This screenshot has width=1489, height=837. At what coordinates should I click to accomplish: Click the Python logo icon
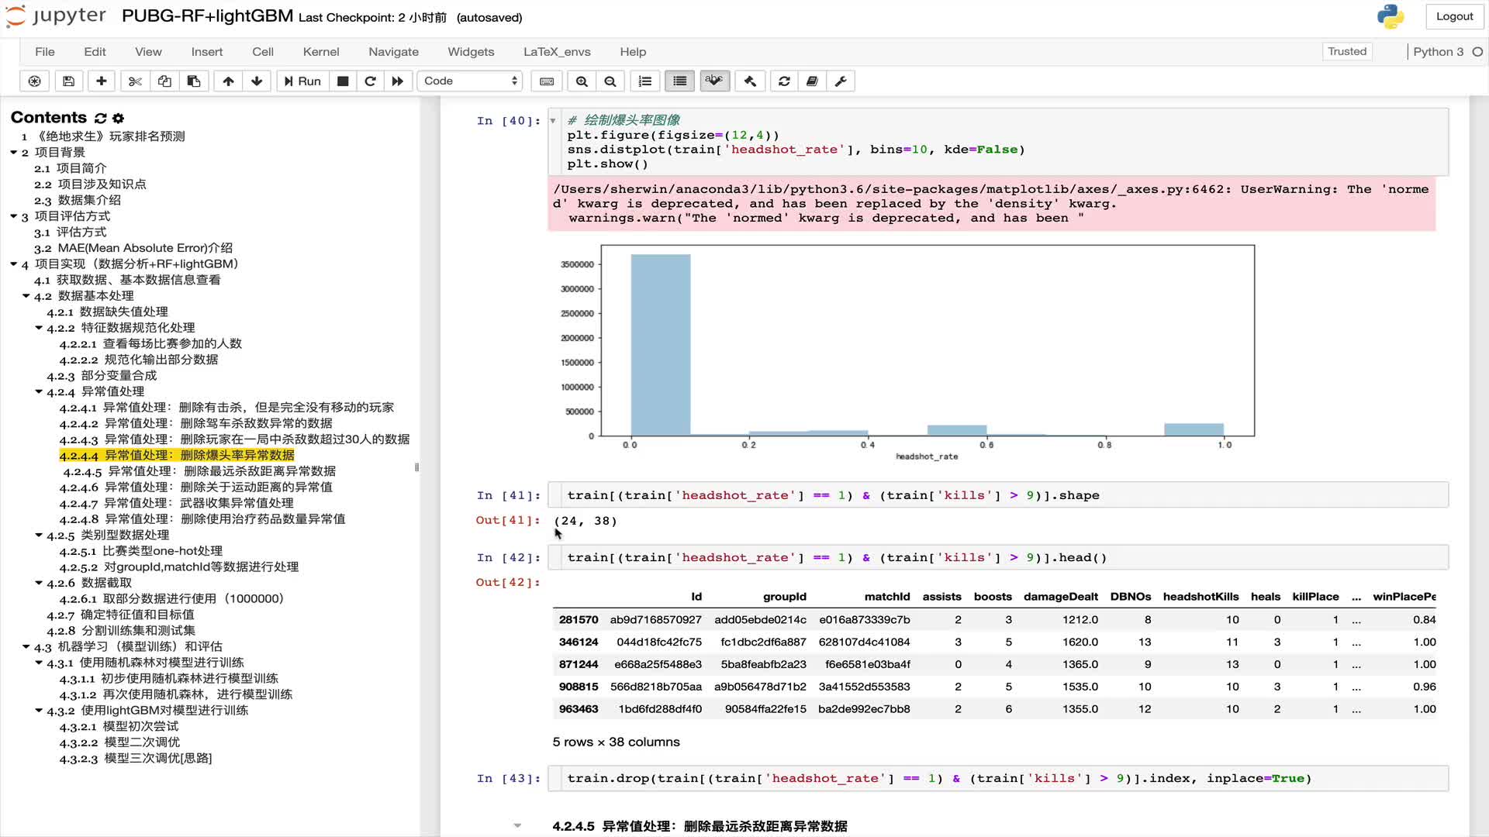pyautogui.click(x=1391, y=16)
